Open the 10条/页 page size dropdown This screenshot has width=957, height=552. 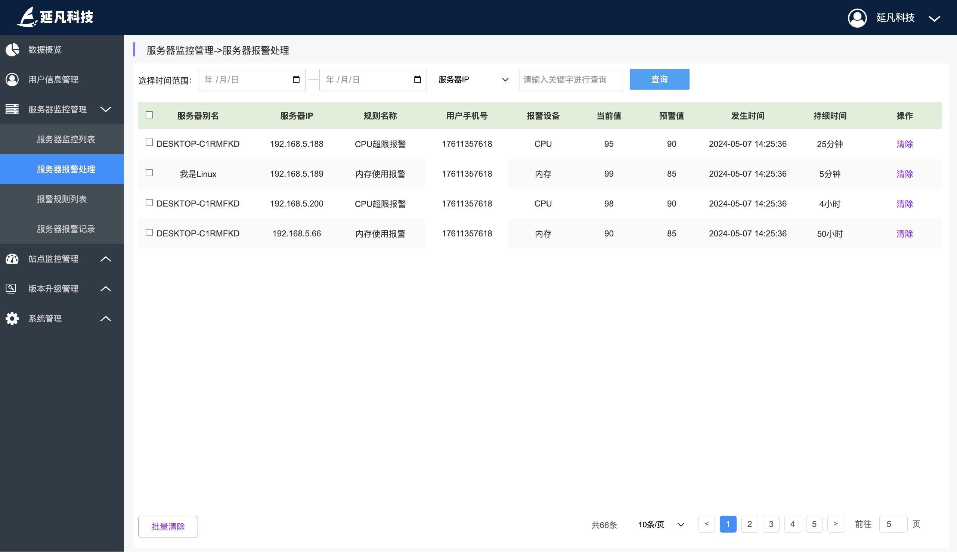(661, 525)
